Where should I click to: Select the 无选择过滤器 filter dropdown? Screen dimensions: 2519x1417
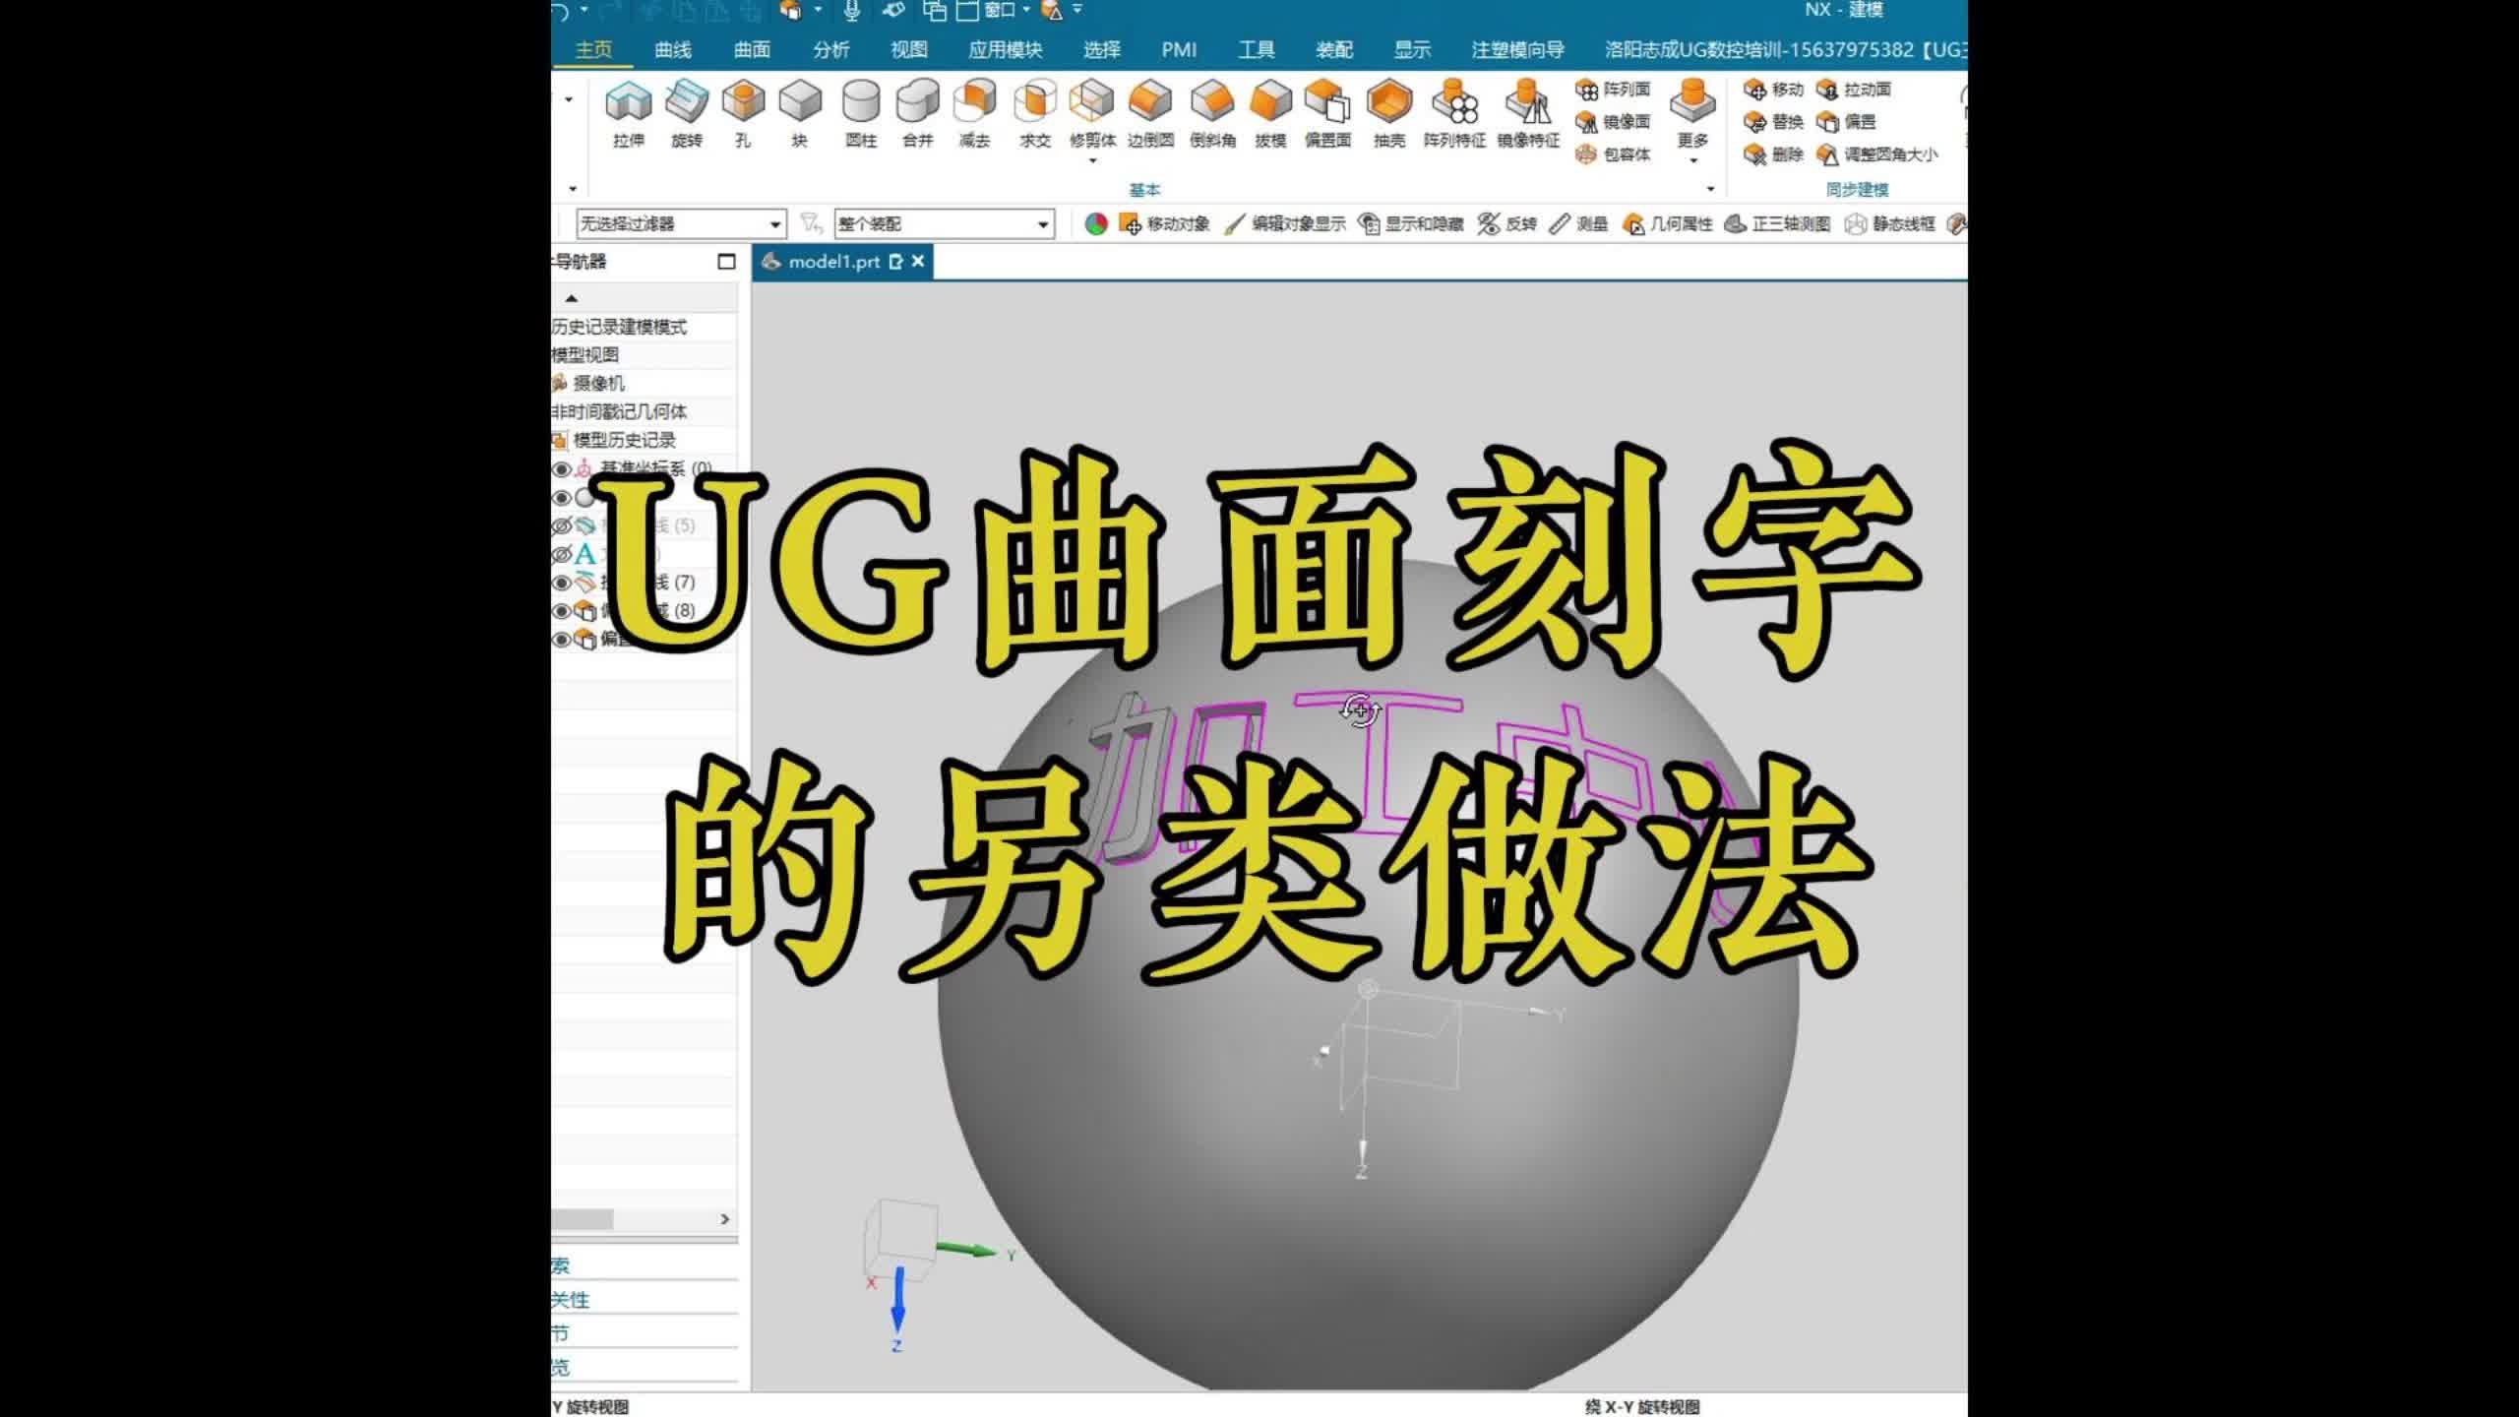(680, 223)
